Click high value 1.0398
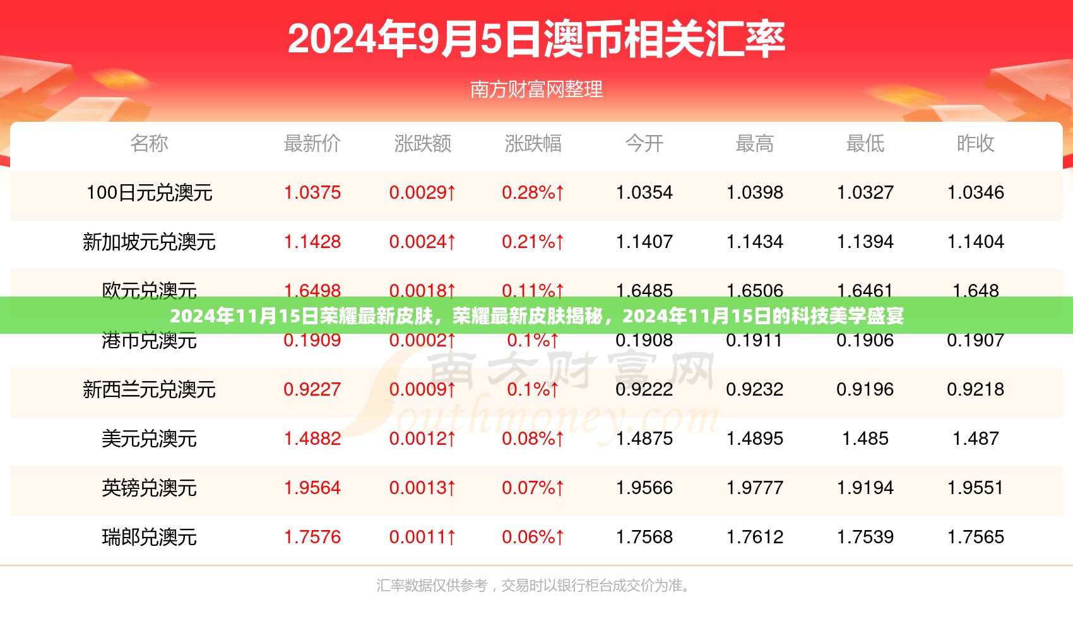Screen dimensions: 1073x631 (x=755, y=192)
